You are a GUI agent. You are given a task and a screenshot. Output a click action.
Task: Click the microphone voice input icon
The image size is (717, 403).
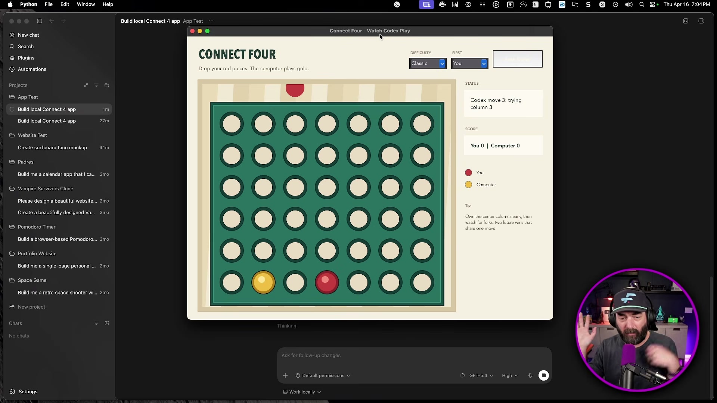pos(530,375)
